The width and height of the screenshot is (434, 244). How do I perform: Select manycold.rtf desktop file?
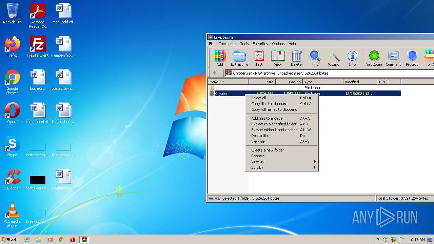(63, 14)
